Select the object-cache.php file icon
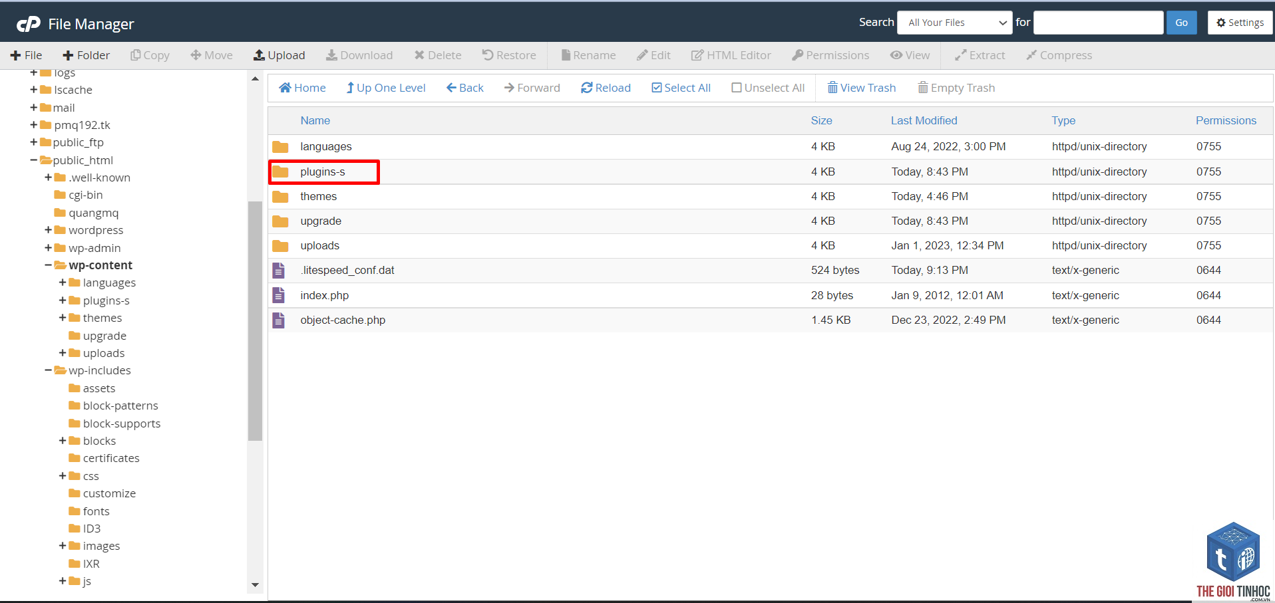Screen dimensions: 1275x603 279,320
